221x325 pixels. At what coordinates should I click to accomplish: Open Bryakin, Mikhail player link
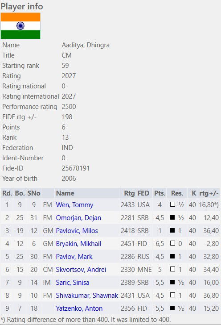click(78, 244)
